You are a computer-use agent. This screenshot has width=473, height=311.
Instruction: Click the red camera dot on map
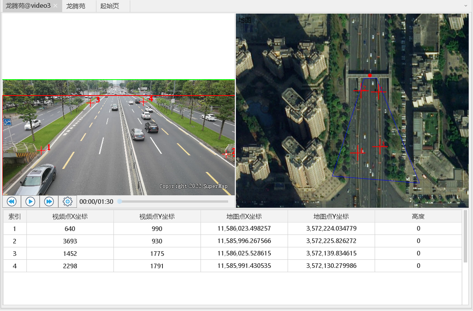point(370,75)
